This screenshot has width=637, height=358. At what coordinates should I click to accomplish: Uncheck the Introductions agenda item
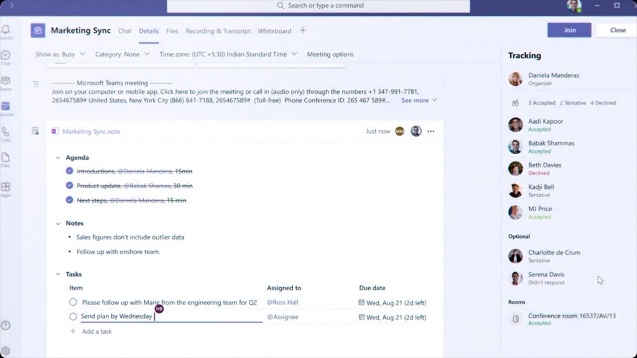(70, 171)
